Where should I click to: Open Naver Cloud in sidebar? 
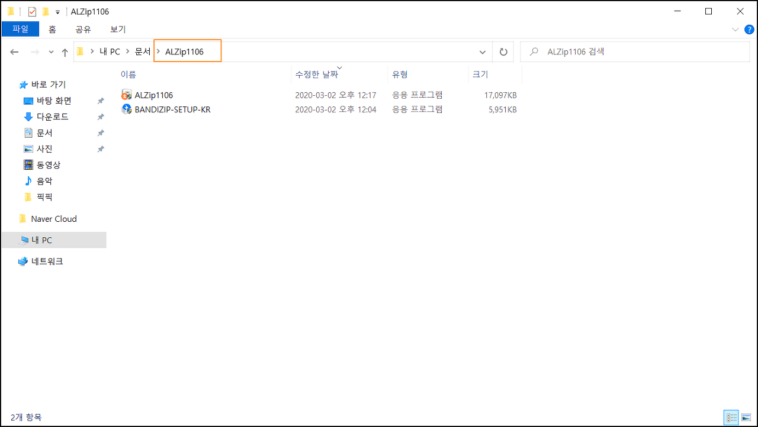pyautogui.click(x=53, y=218)
